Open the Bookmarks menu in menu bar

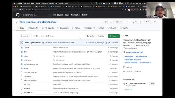[45, 3]
